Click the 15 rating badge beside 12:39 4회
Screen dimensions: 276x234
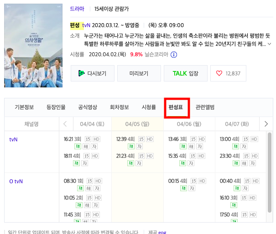click(x=141, y=139)
